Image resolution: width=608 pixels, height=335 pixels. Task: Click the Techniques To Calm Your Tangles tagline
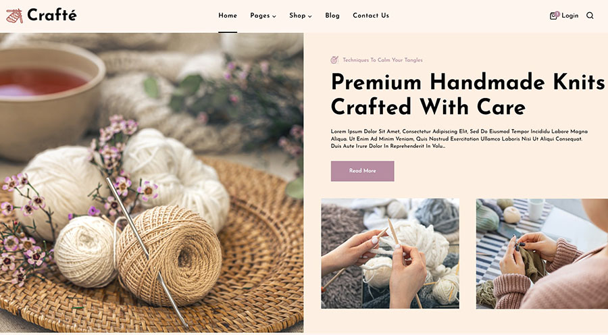point(383,60)
